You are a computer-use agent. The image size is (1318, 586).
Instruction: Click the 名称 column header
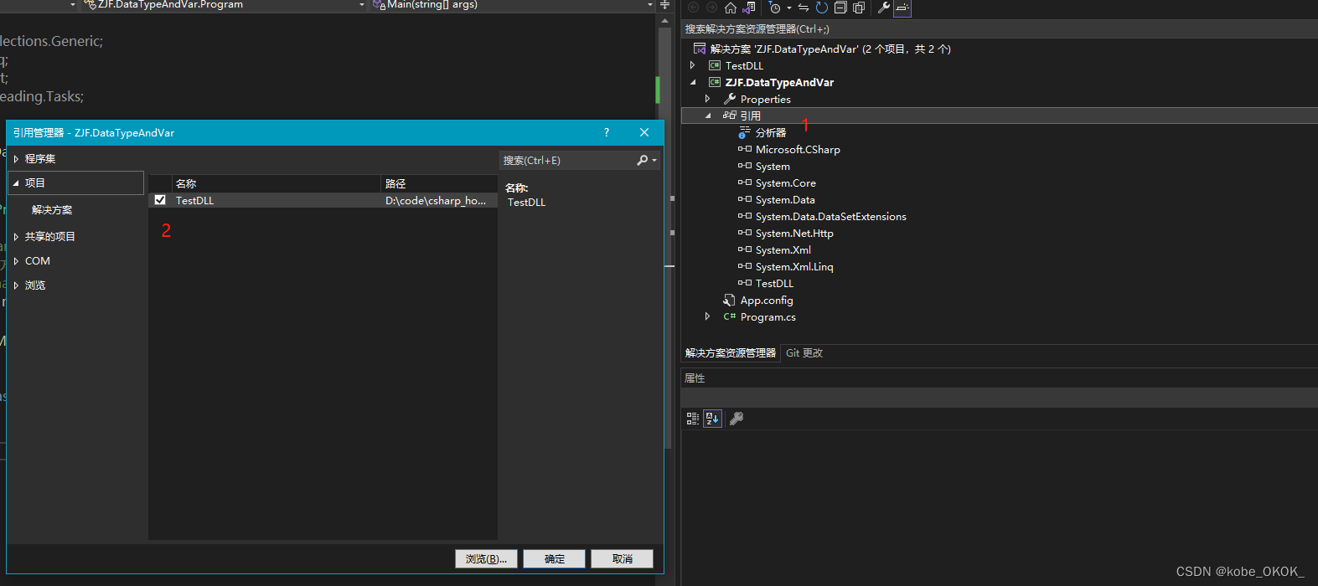[277, 183]
